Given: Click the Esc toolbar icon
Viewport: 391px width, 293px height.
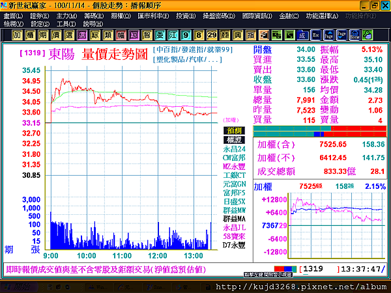Looking at the screenshot, I should click(315, 35).
